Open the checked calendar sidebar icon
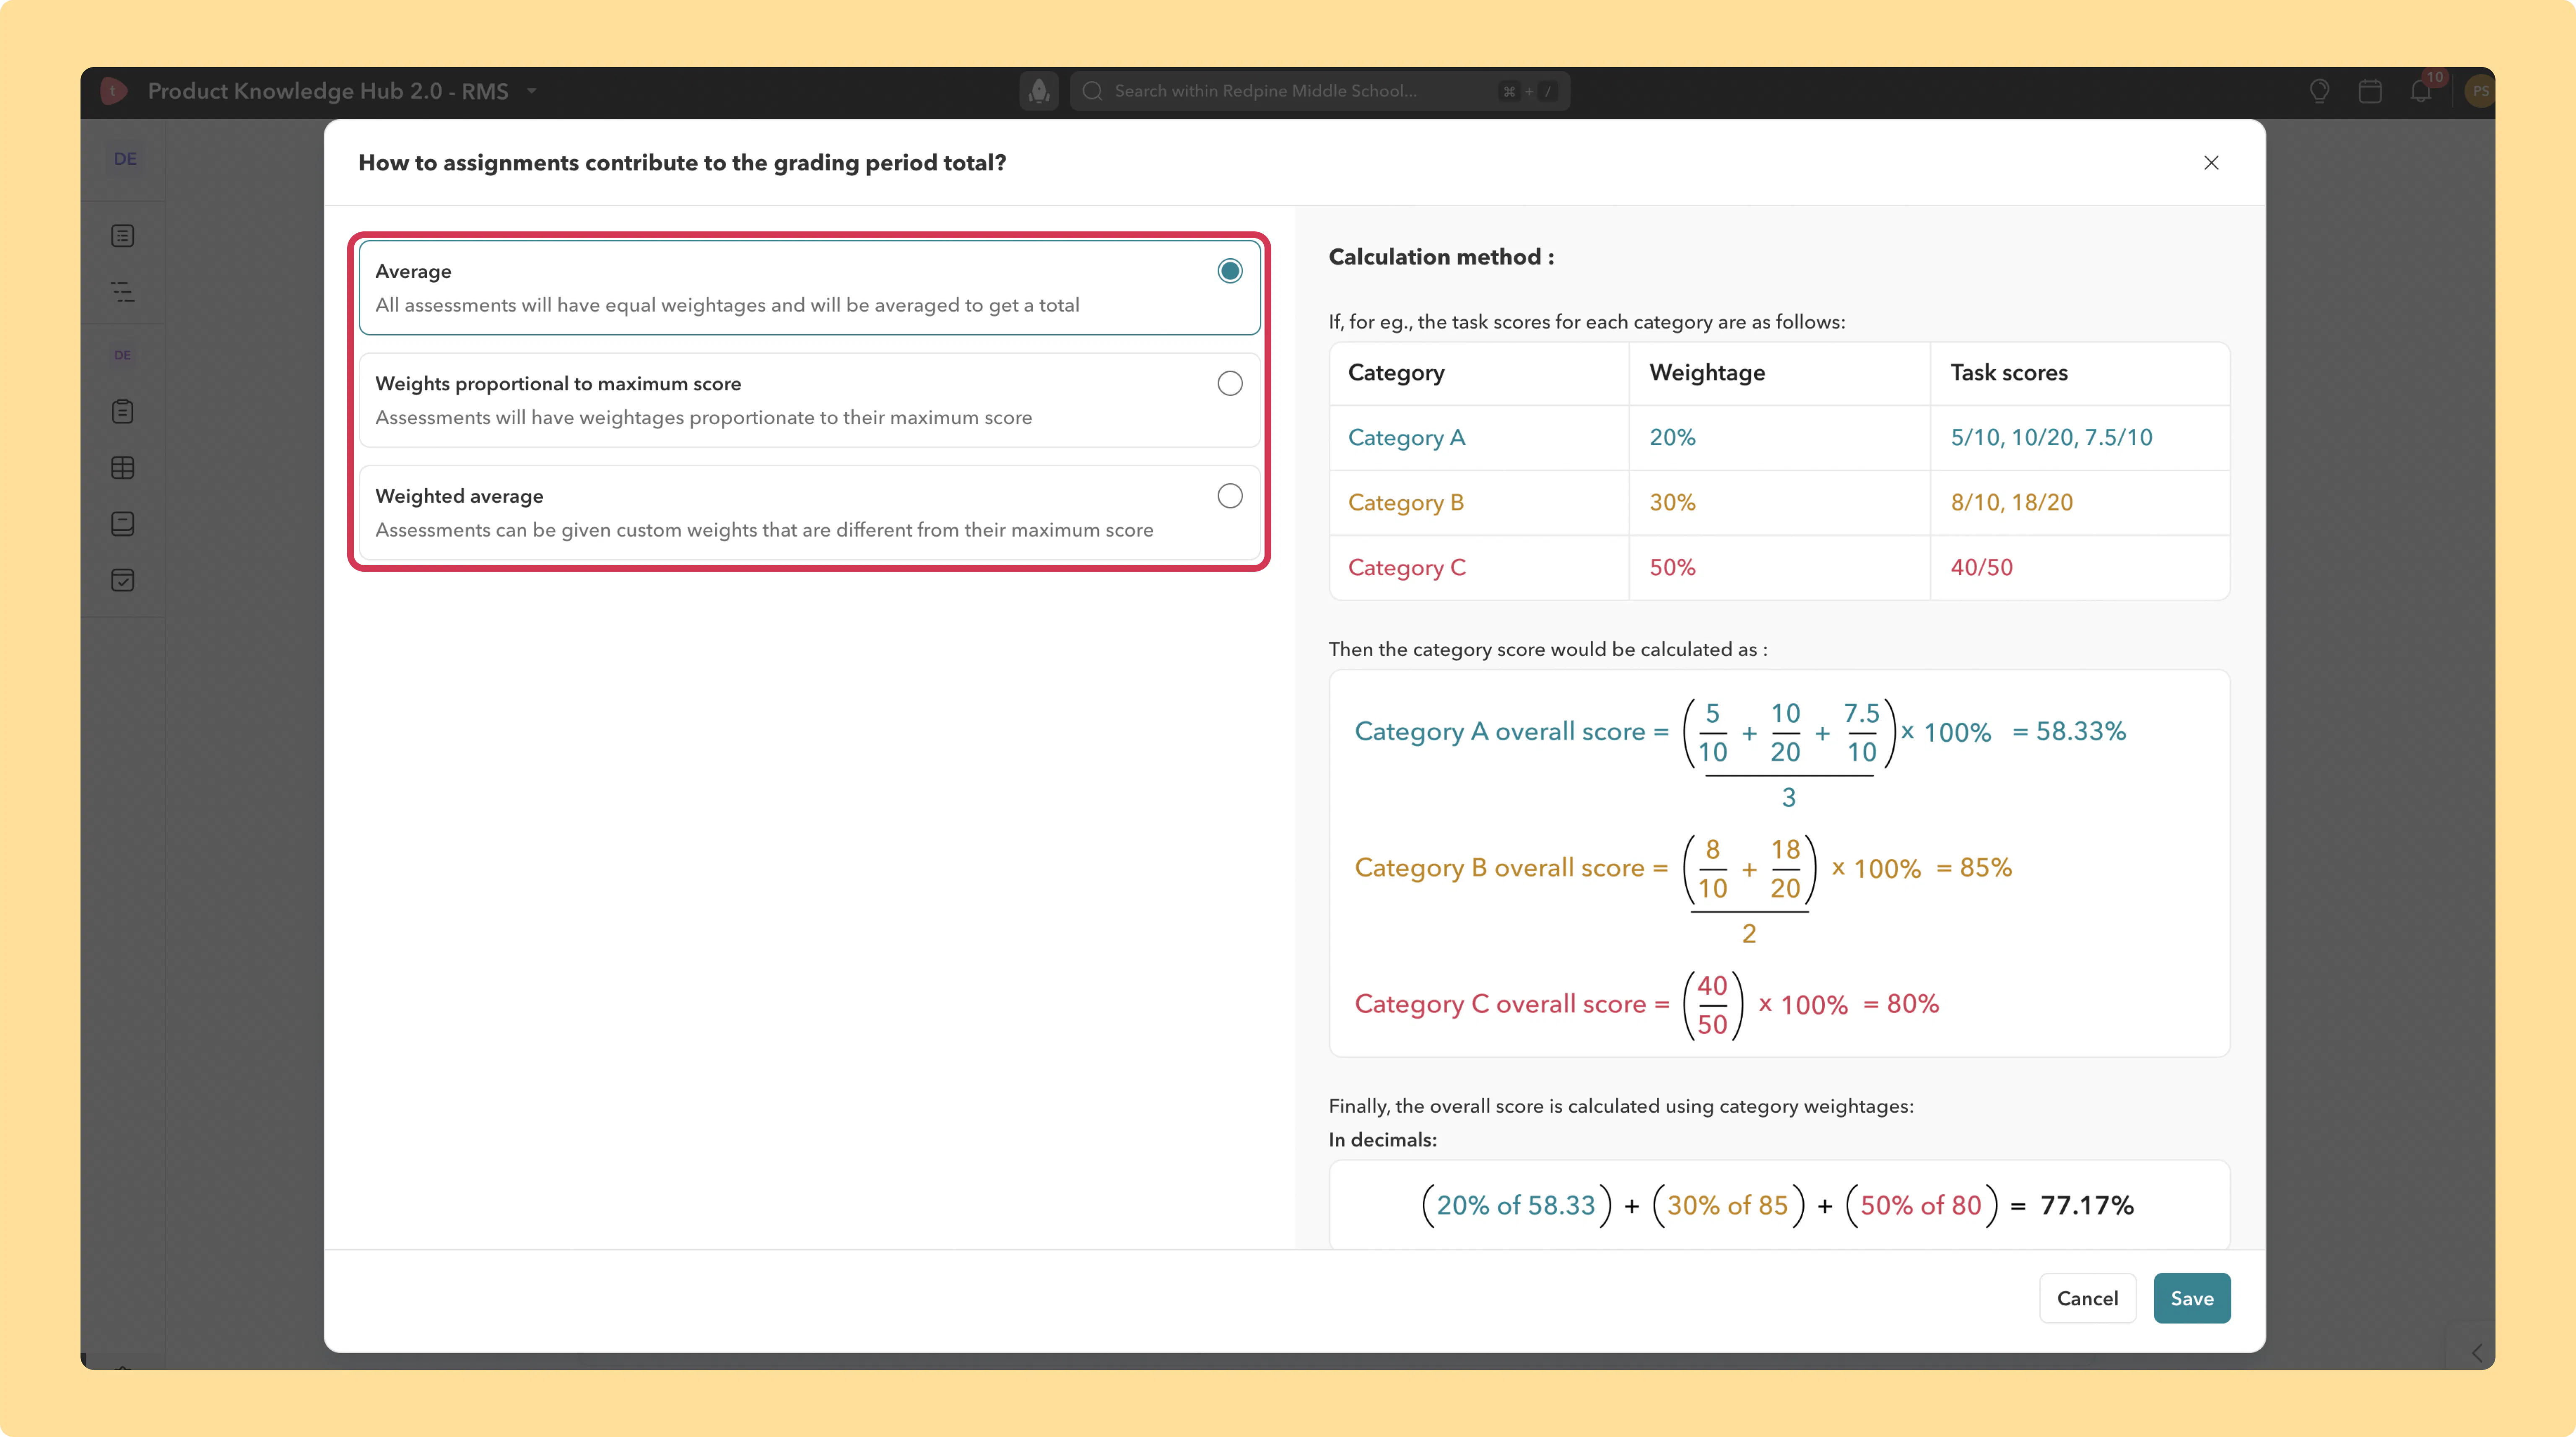 coord(122,580)
